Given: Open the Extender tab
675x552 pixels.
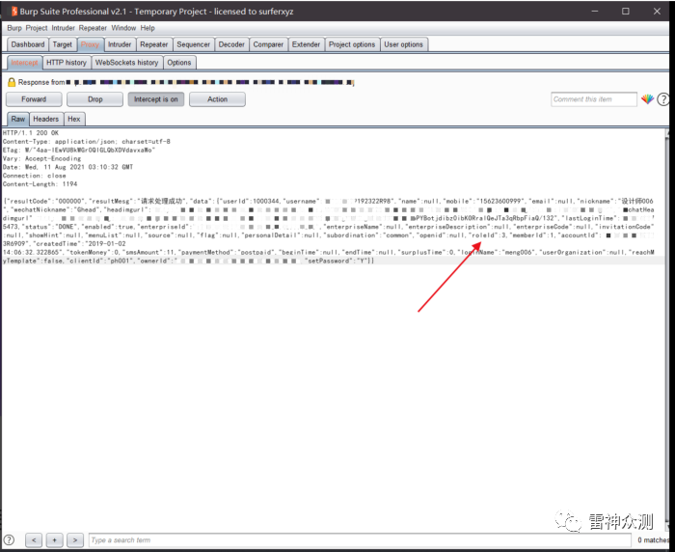Looking at the screenshot, I should click(306, 44).
